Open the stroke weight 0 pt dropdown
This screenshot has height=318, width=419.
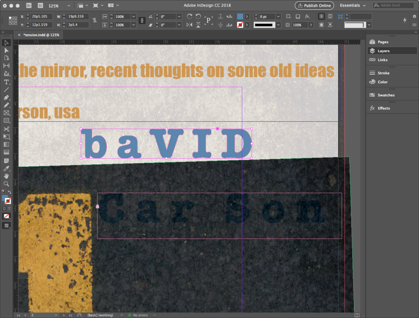tap(278, 16)
